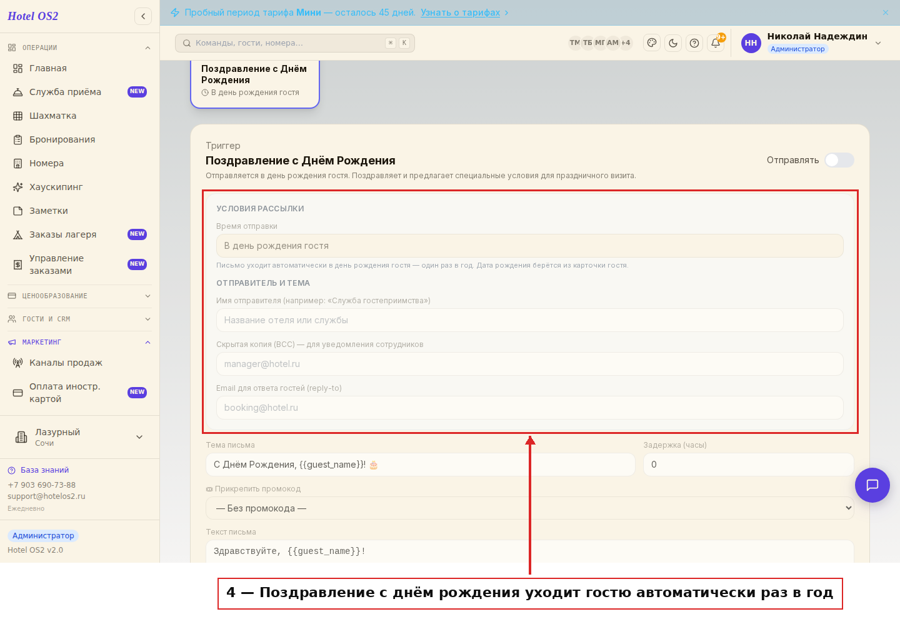Click the Hotel OS2 logo

pyautogui.click(x=33, y=16)
